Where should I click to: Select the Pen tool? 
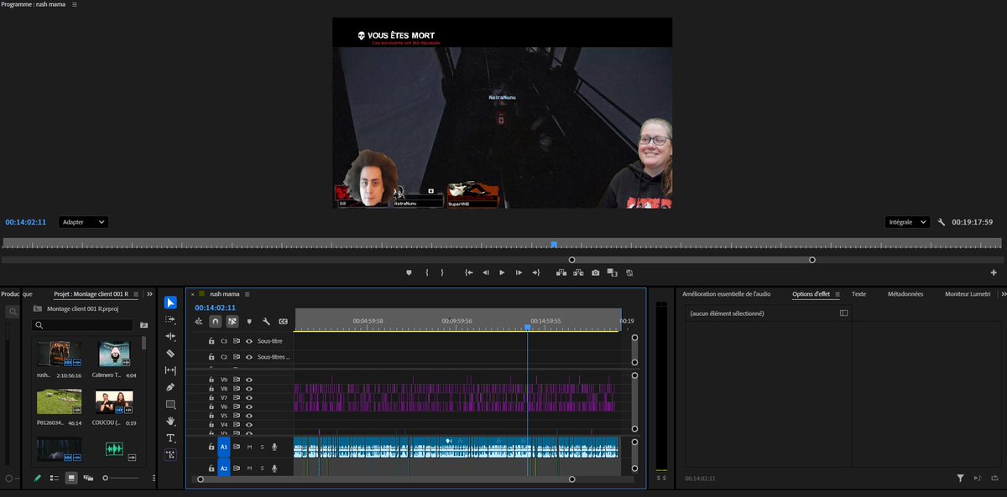point(170,387)
